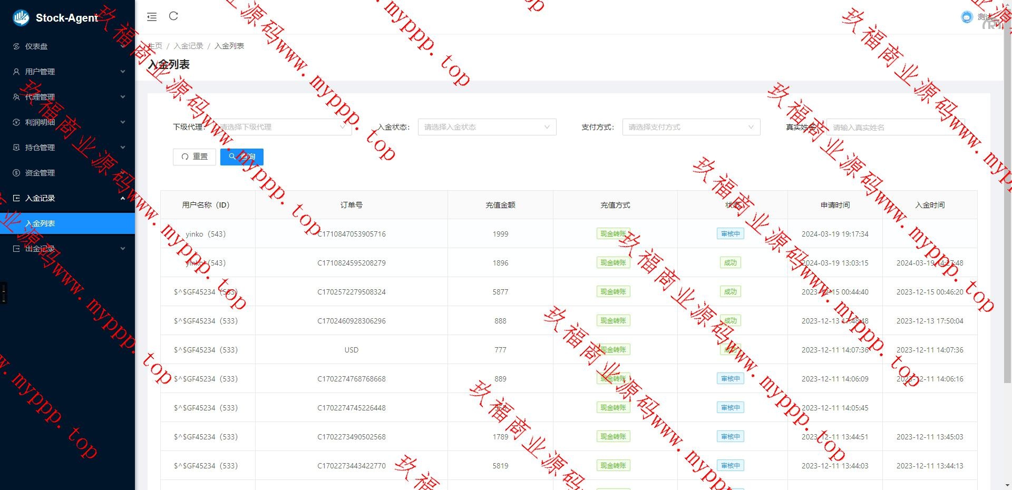
Task: Expand the 出金记录 menu item
Action: (x=67, y=249)
